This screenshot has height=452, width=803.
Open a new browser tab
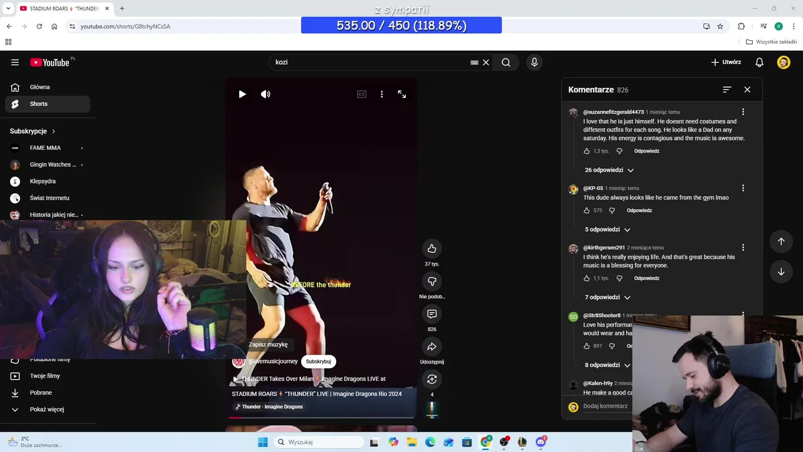[x=122, y=8]
